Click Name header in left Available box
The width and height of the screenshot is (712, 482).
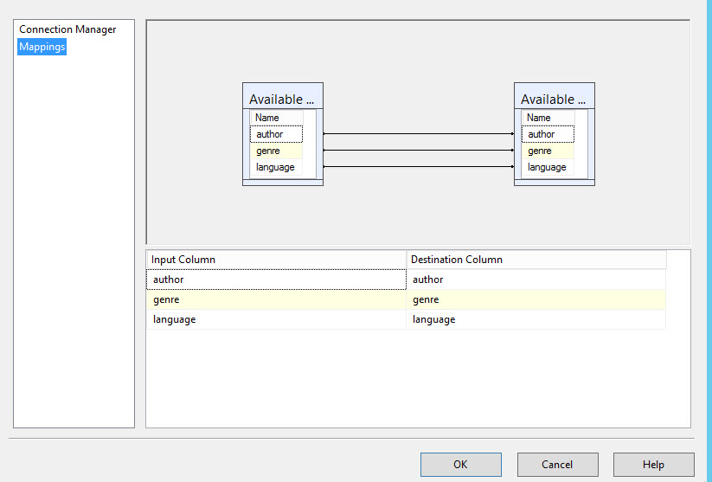[x=276, y=118]
